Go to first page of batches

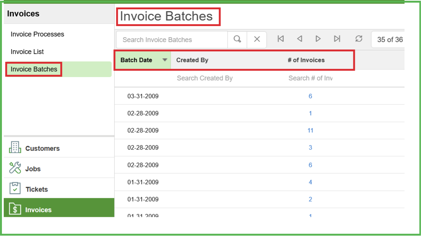281,39
